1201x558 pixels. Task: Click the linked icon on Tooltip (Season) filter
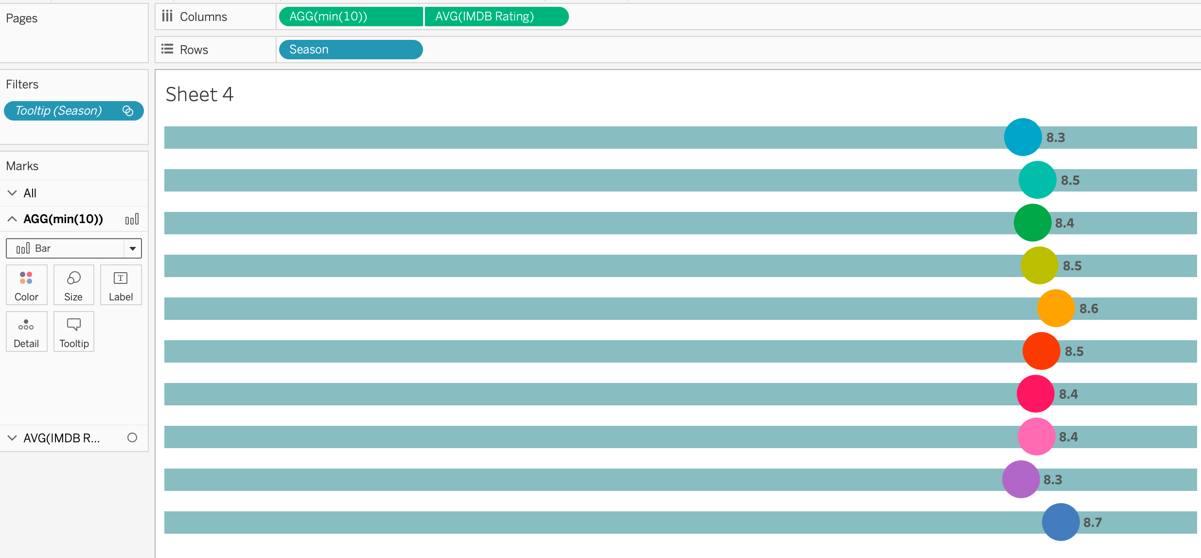click(x=128, y=111)
